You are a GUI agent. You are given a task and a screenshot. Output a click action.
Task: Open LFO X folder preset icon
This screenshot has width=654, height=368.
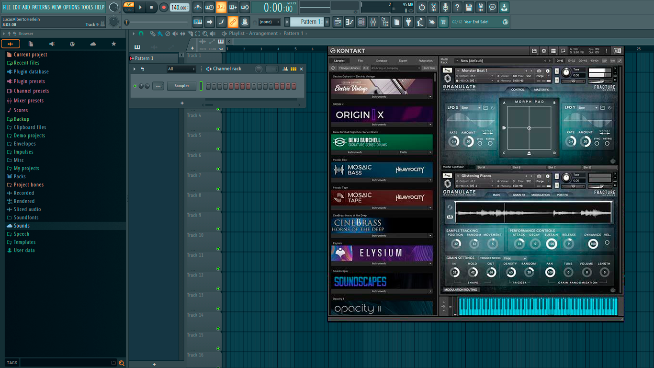click(485, 108)
